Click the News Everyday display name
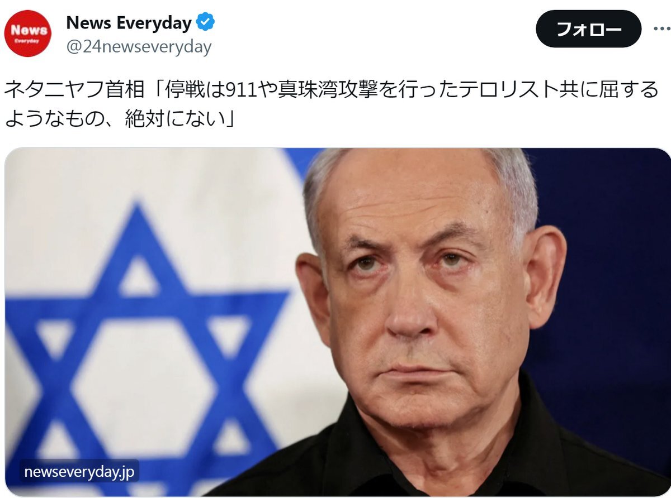The image size is (671, 498). (x=129, y=23)
